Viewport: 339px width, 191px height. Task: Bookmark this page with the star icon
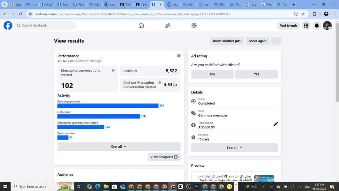click(x=303, y=14)
